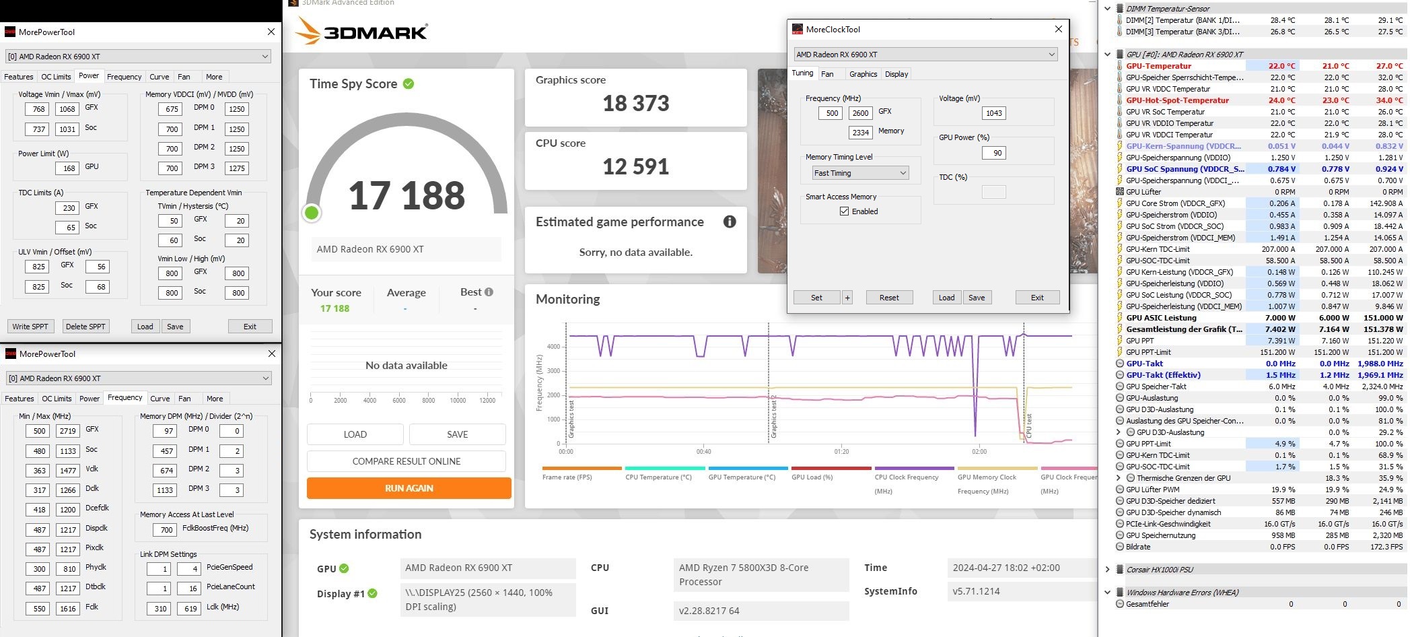Click the icon beside Bildrate sensor
Image resolution: width=1410 pixels, height=637 pixels.
[1120, 547]
